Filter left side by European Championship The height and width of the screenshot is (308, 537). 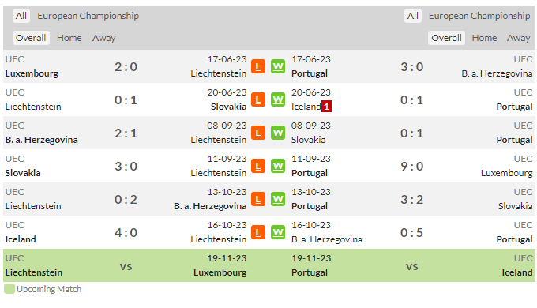click(88, 16)
